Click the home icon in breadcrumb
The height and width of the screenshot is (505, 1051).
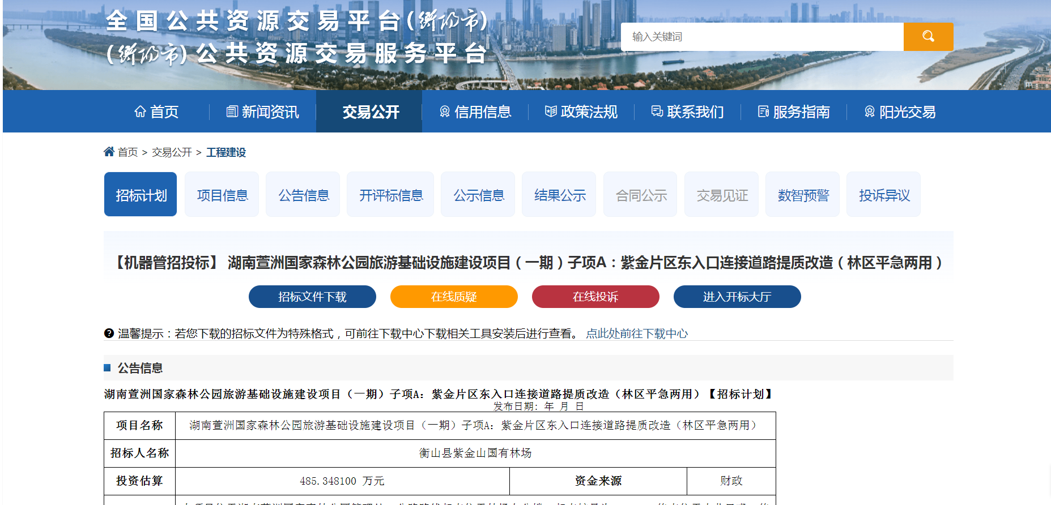pos(109,152)
